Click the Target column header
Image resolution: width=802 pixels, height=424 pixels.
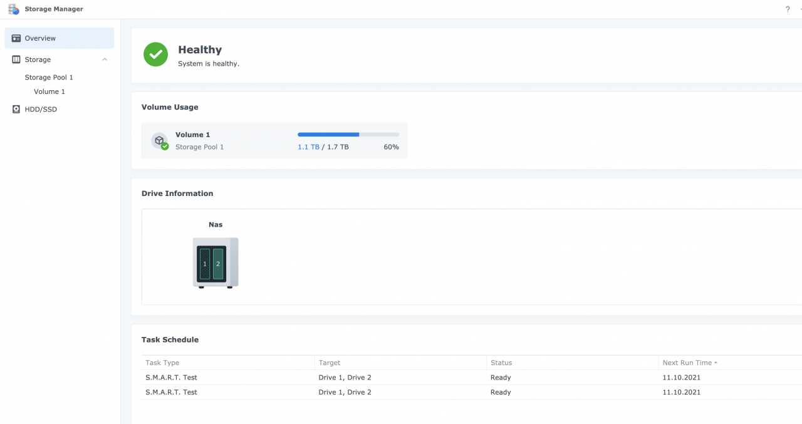pyautogui.click(x=329, y=363)
